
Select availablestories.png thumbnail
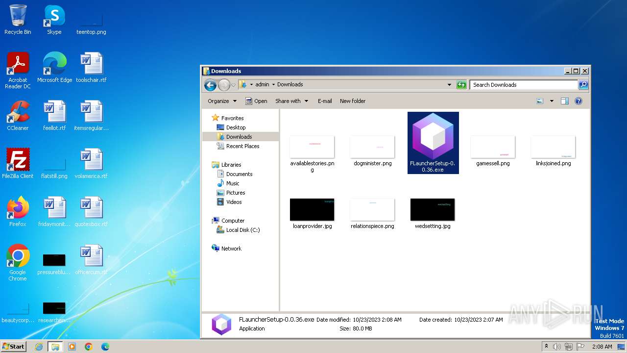(x=312, y=154)
